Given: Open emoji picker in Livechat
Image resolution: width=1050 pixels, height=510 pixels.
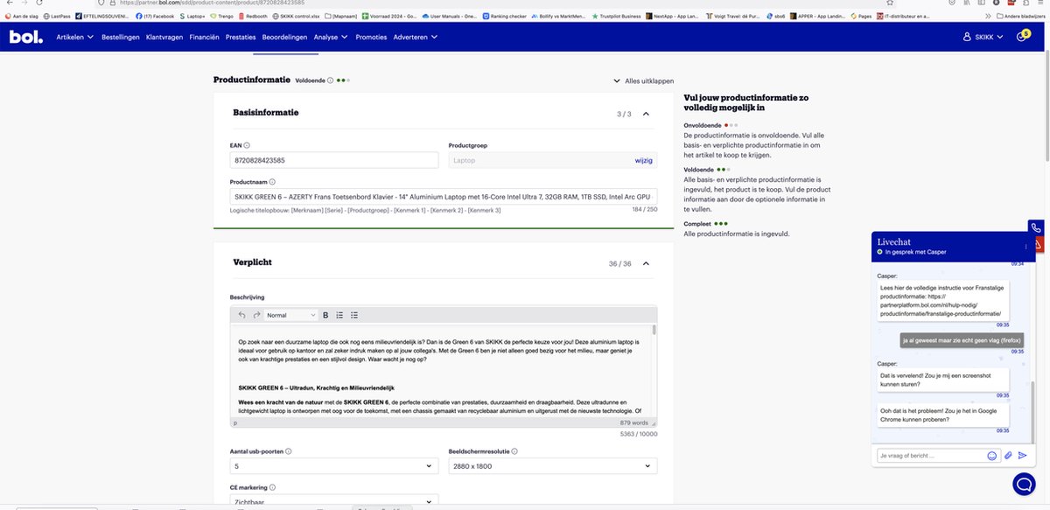Looking at the screenshot, I should pyautogui.click(x=992, y=456).
